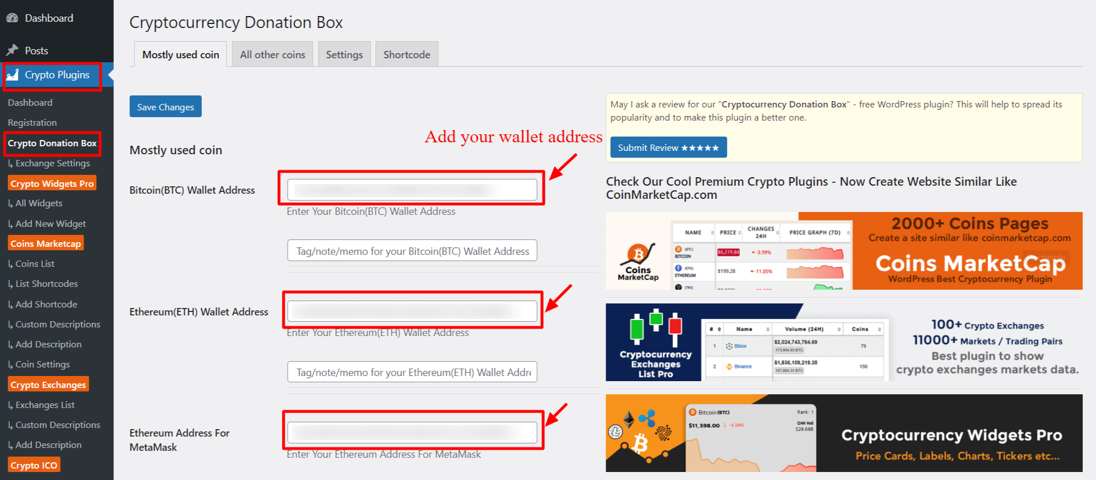Open Exchange Settings submenu item
1096x480 pixels.
pos(53,163)
